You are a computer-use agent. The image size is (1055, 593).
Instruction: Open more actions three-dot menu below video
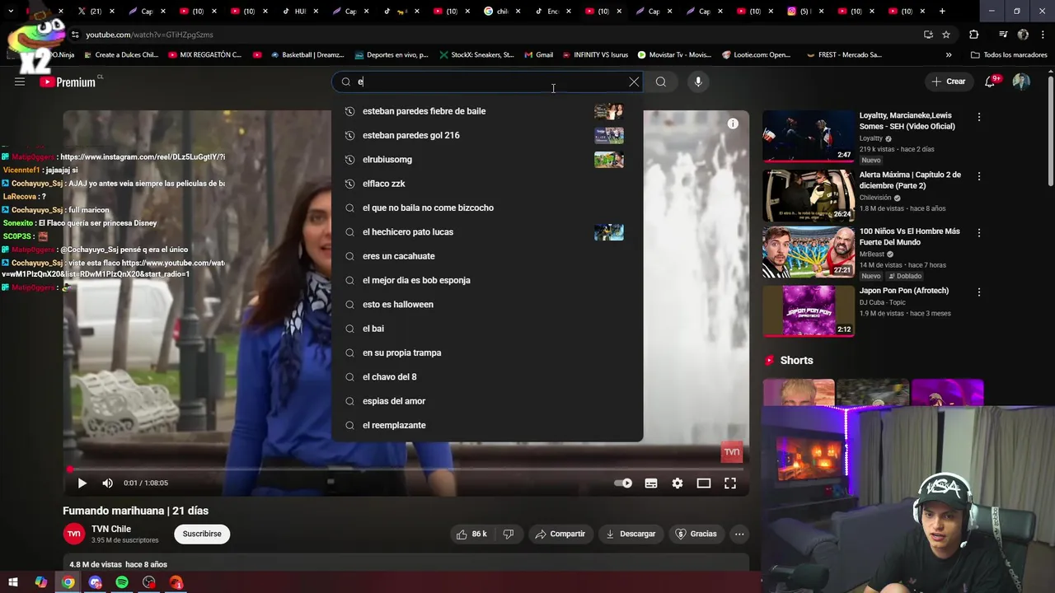pyautogui.click(x=739, y=534)
